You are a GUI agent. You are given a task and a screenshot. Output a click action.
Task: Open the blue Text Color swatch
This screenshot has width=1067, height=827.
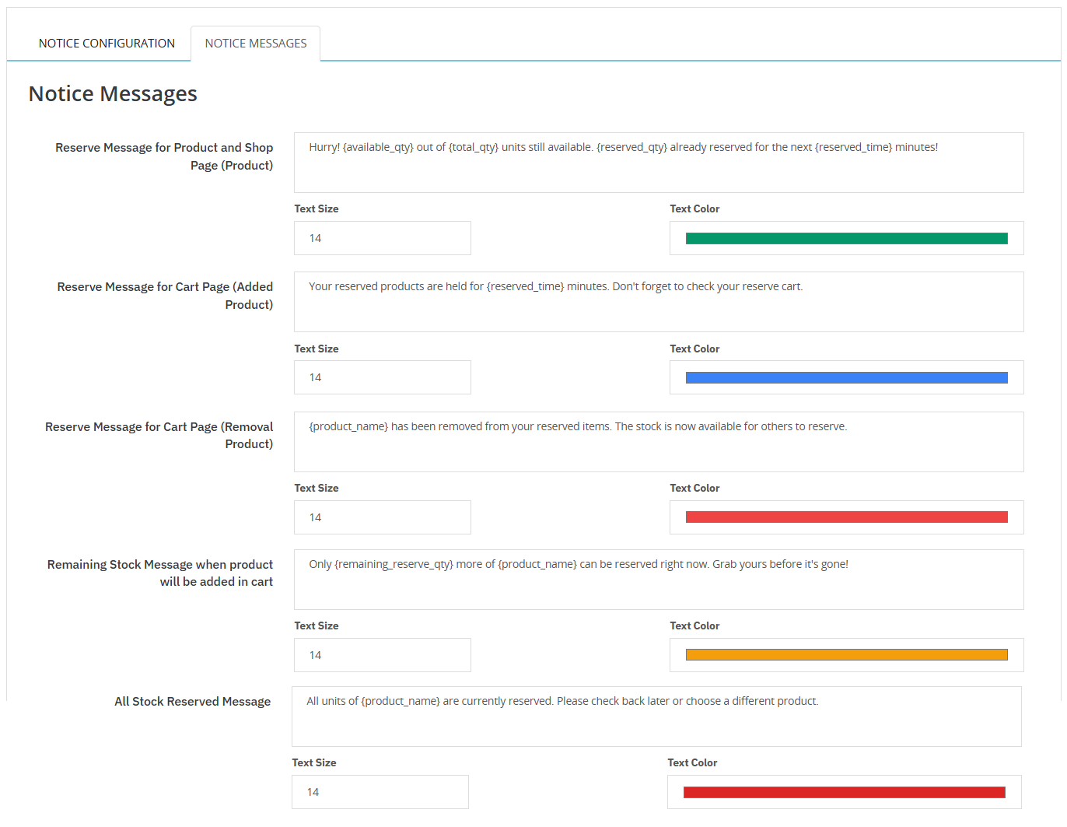pyautogui.click(x=846, y=378)
